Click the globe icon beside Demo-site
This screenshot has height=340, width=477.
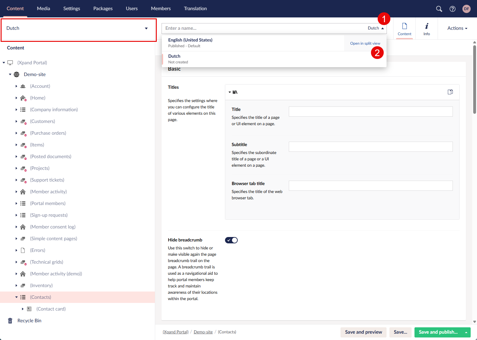pos(17,74)
